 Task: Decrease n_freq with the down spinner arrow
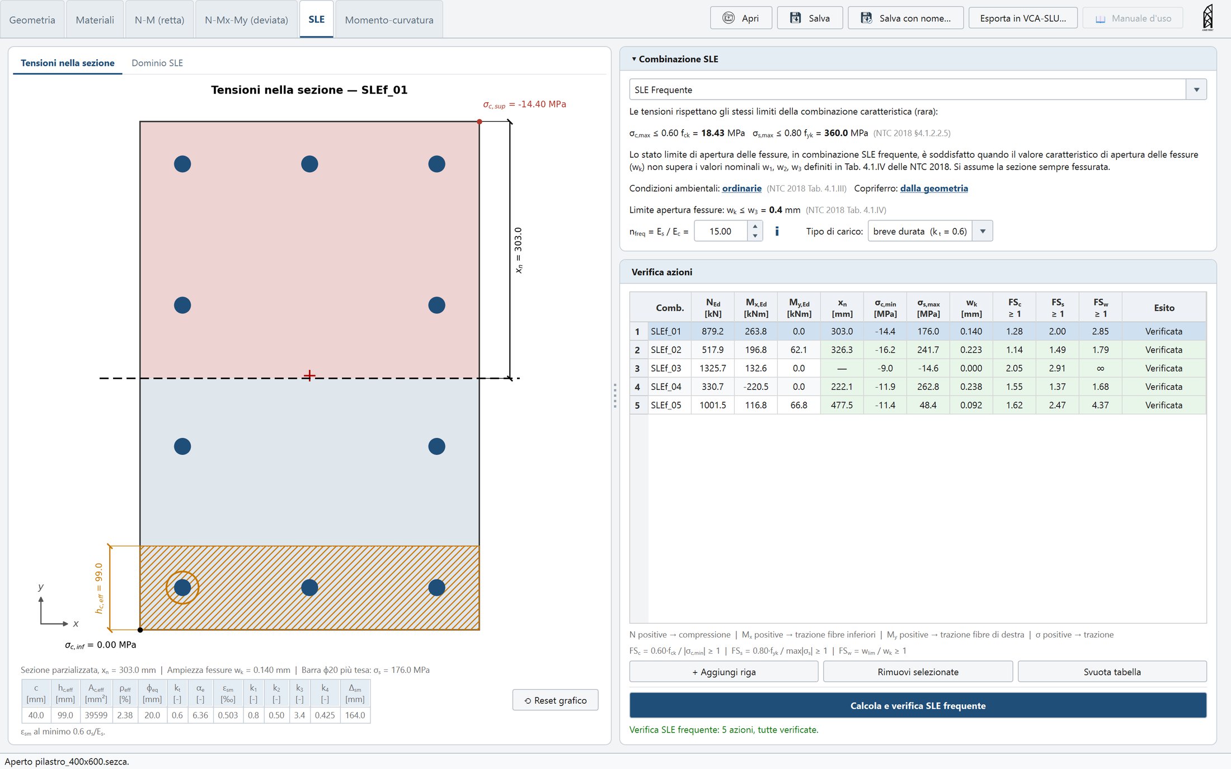tap(755, 236)
